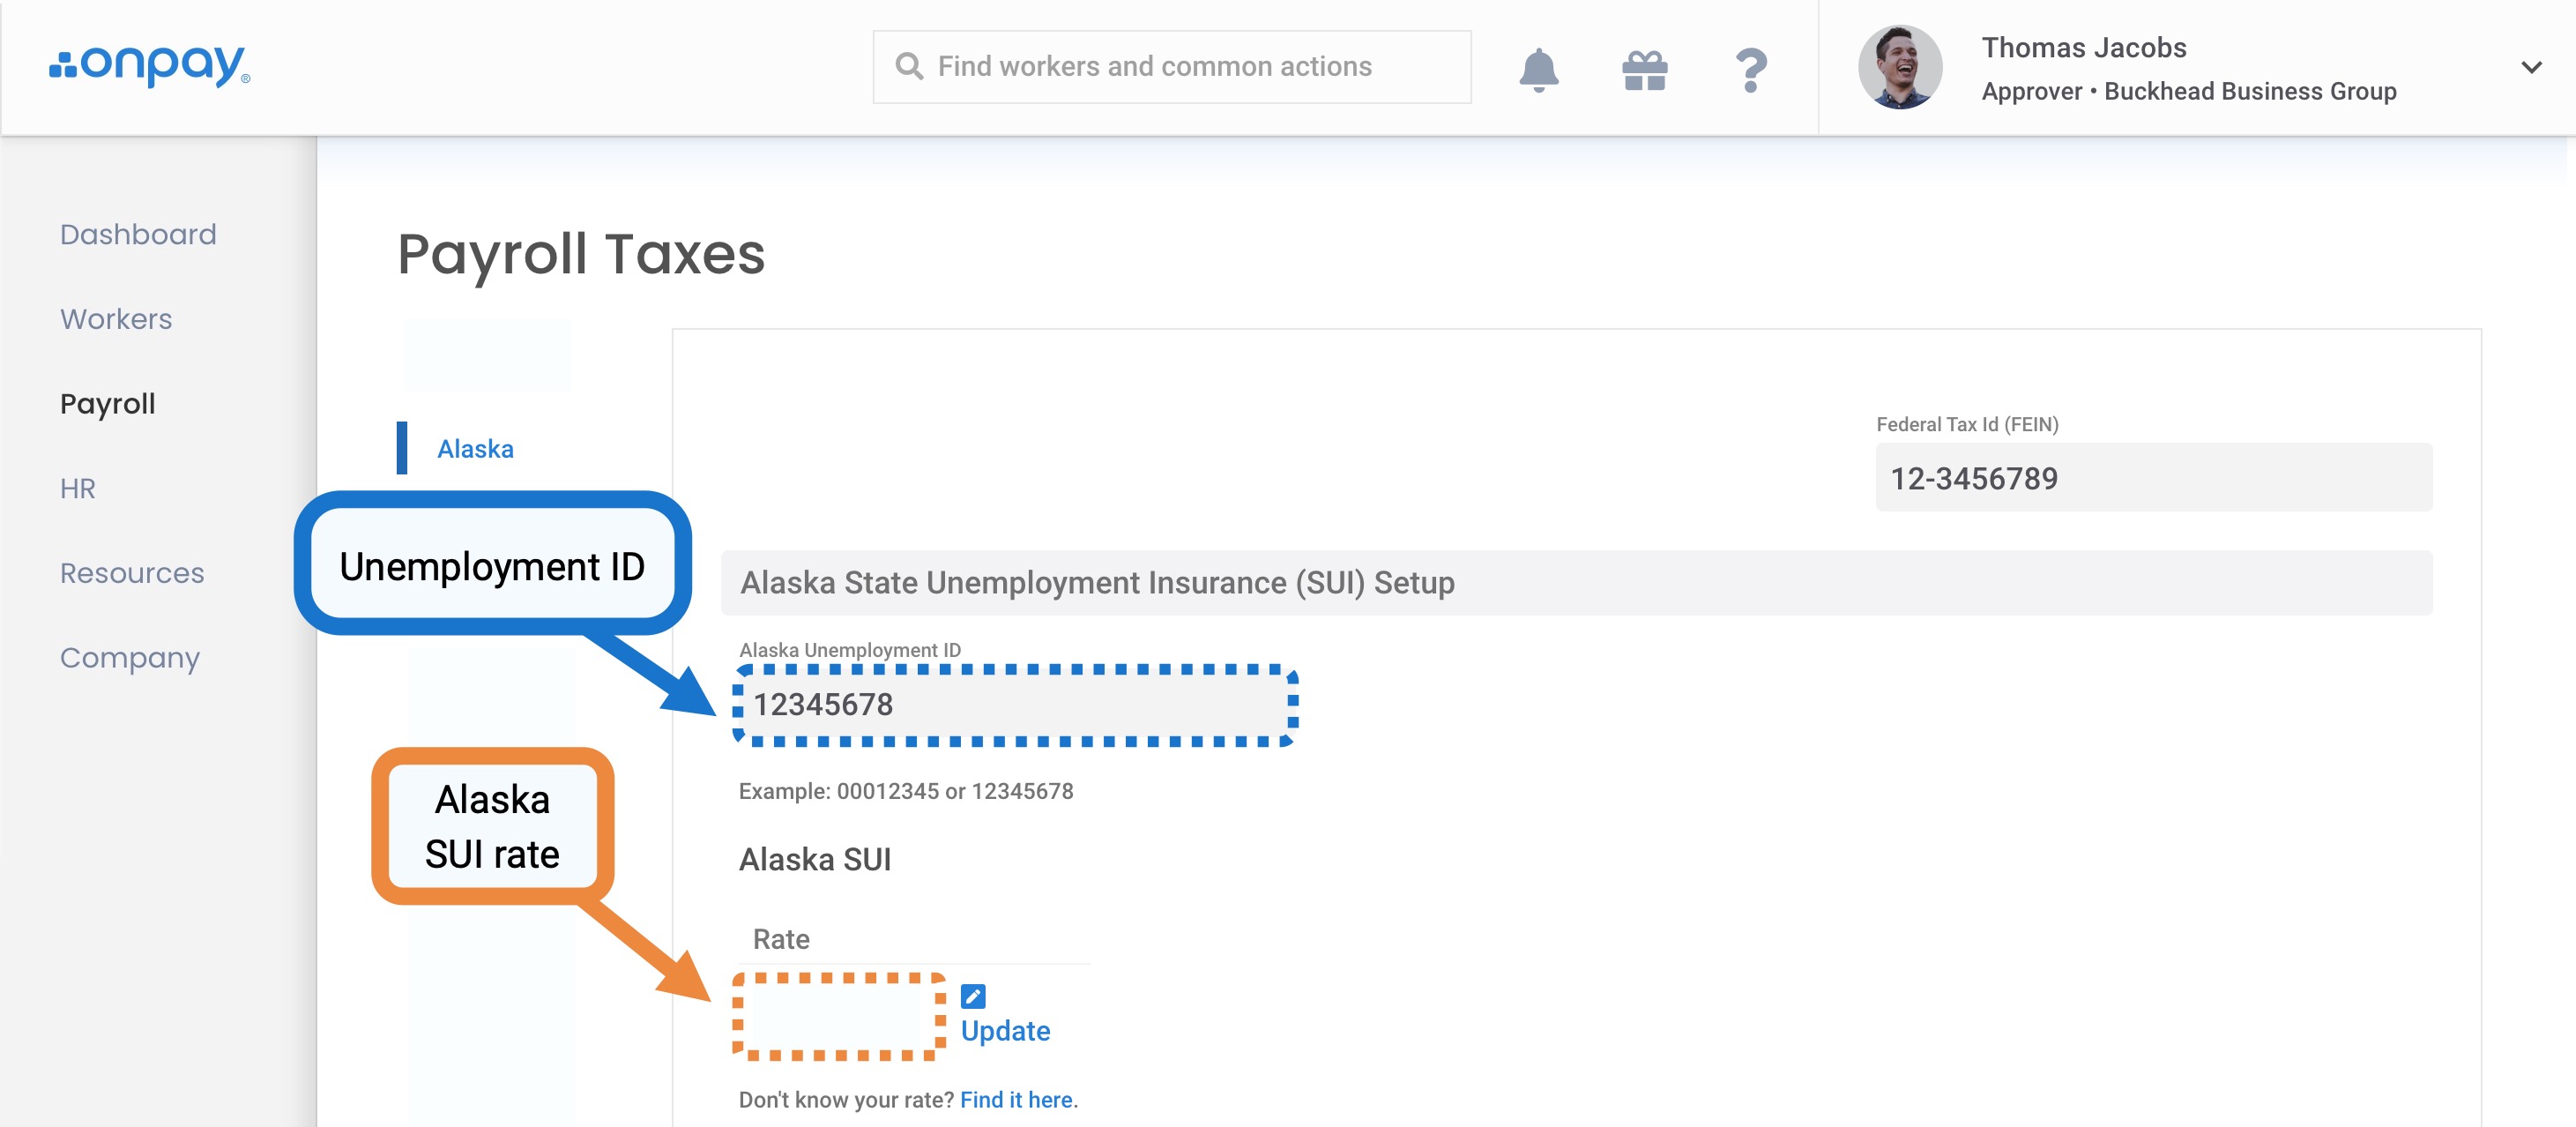2576x1127 pixels.
Task: Open the Company sidebar item
Action: pyautogui.click(x=130, y=658)
